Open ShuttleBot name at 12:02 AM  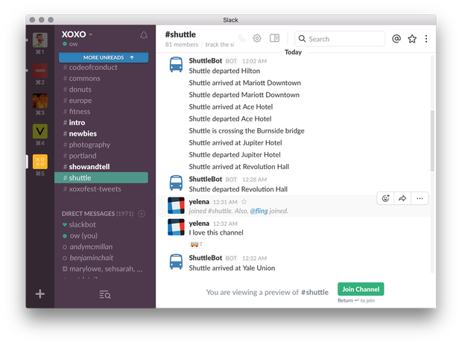(x=206, y=61)
